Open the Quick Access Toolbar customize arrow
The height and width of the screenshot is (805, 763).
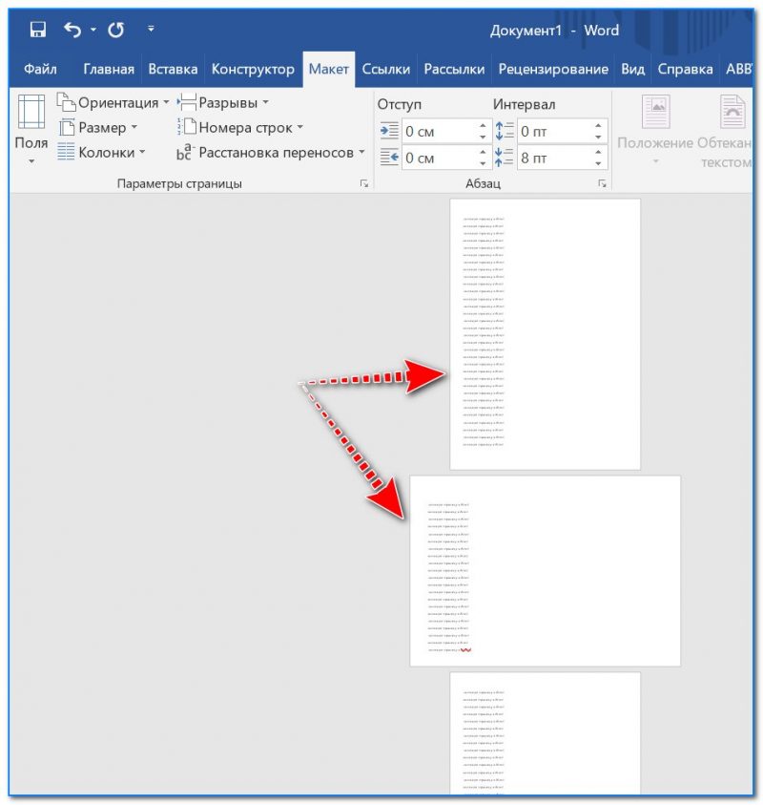tap(151, 31)
